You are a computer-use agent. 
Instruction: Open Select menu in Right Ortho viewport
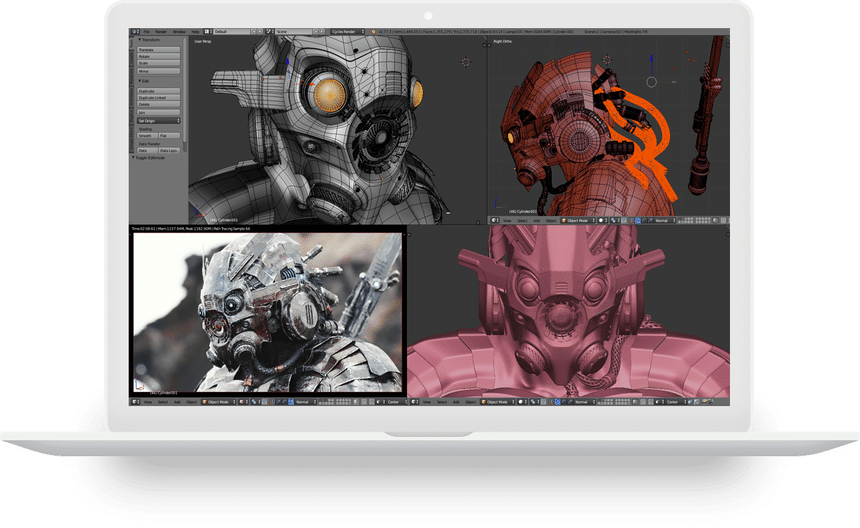click(522, 220)
